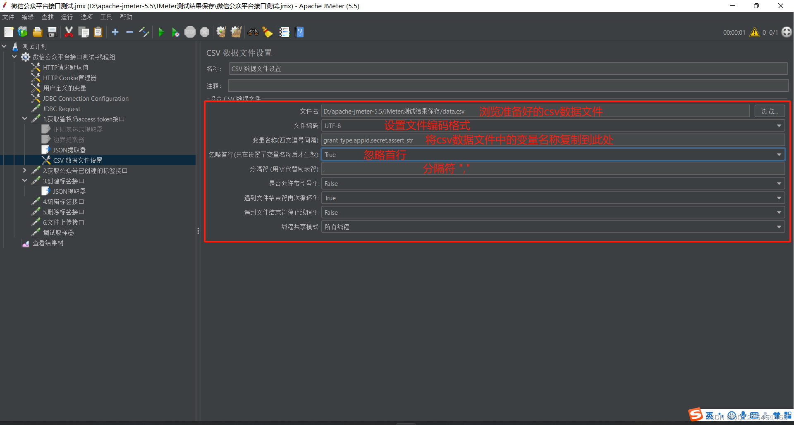794x425 pixels.
Task: Click the Expand All plus icon
Action: pos(115,32)
